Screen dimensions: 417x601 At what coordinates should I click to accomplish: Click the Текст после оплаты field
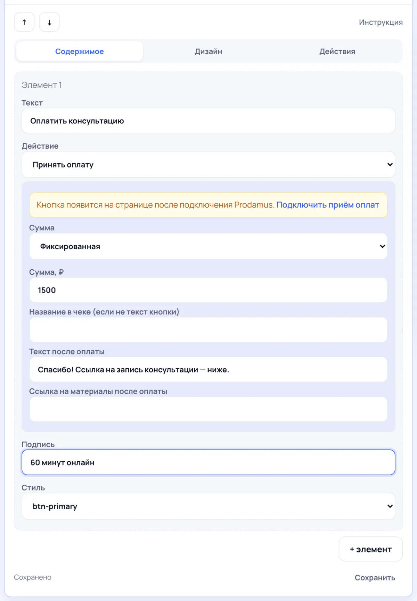(x=208, y=370)
